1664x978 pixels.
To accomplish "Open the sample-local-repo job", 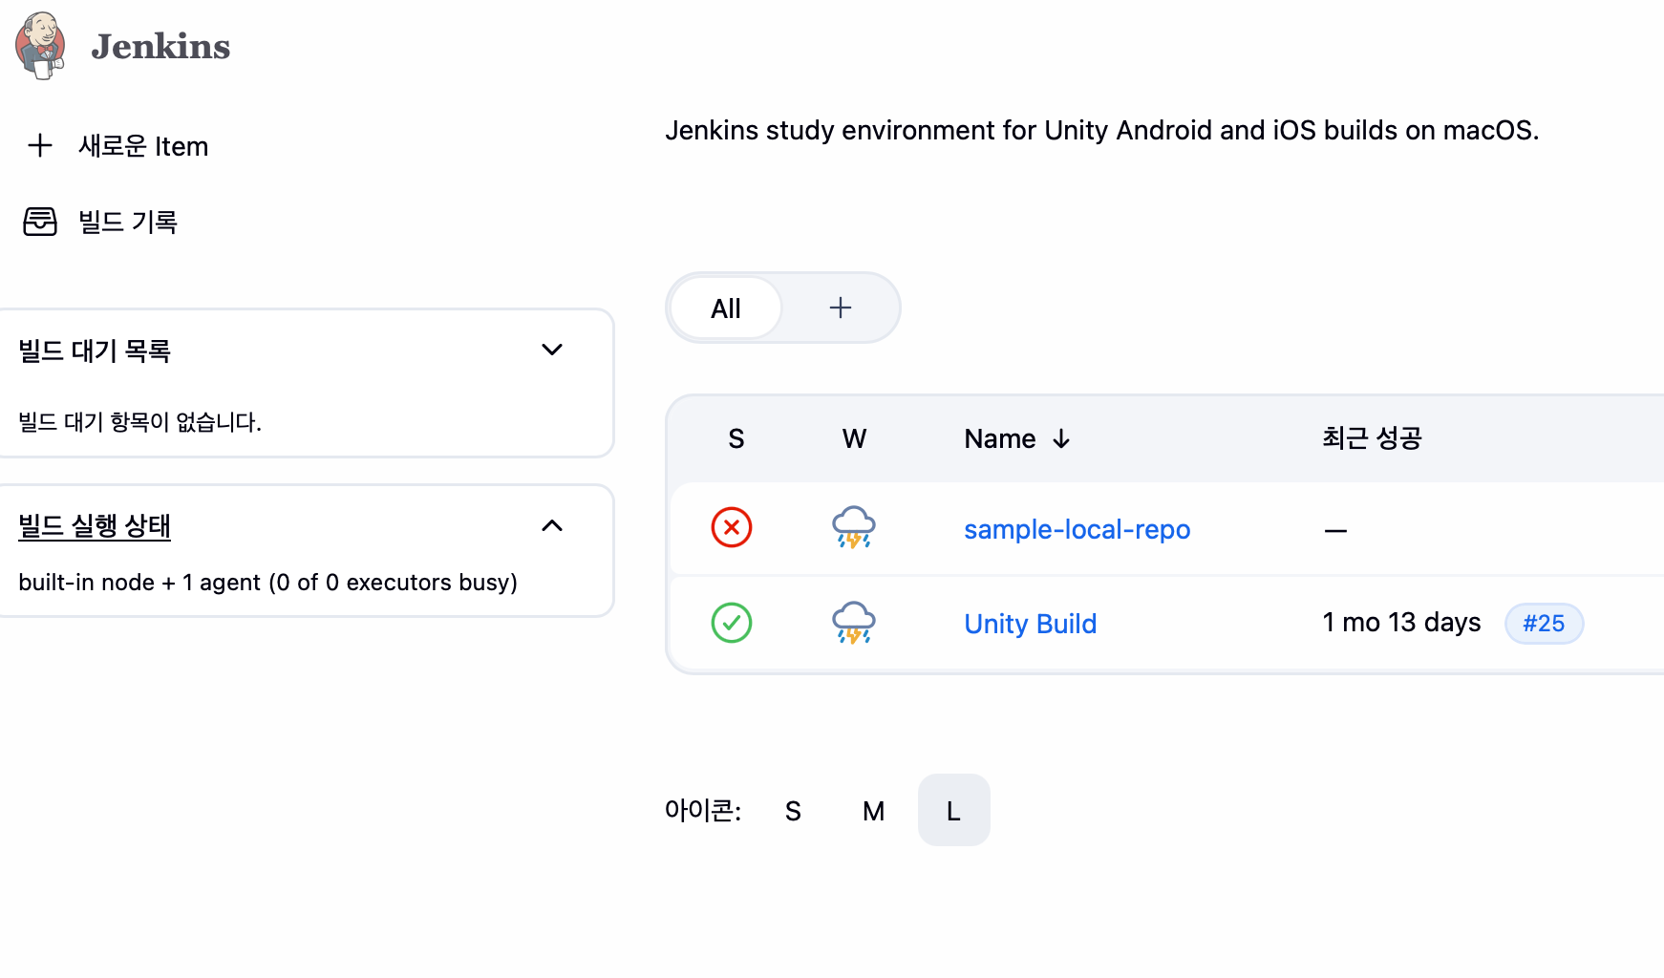I will point(1077,529).
